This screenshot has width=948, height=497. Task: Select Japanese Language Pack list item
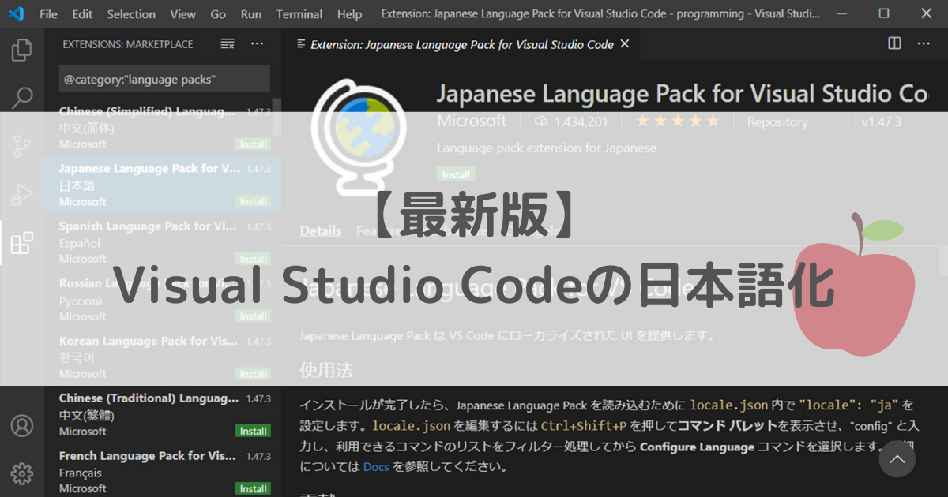[x=164, y=185]
